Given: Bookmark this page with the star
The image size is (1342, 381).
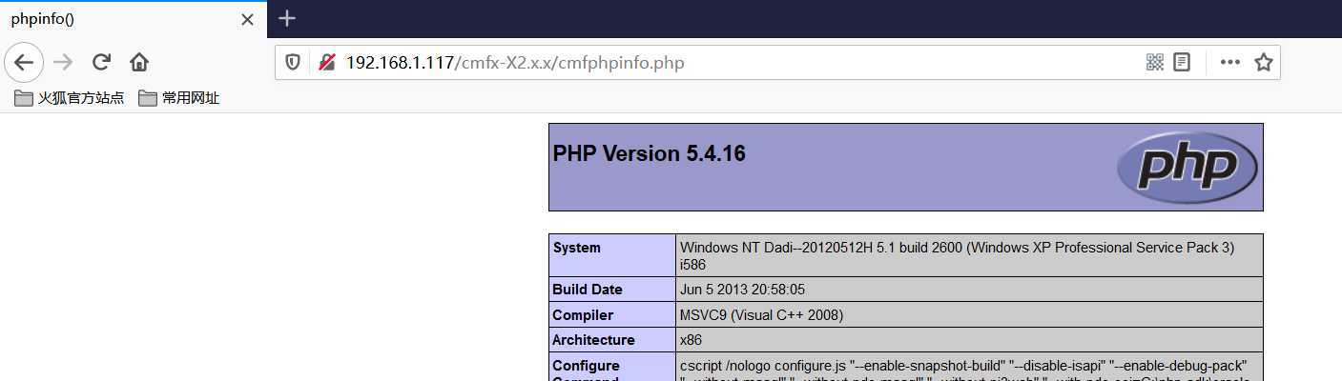Looking at the screenshot, I should click(1264, 63).
